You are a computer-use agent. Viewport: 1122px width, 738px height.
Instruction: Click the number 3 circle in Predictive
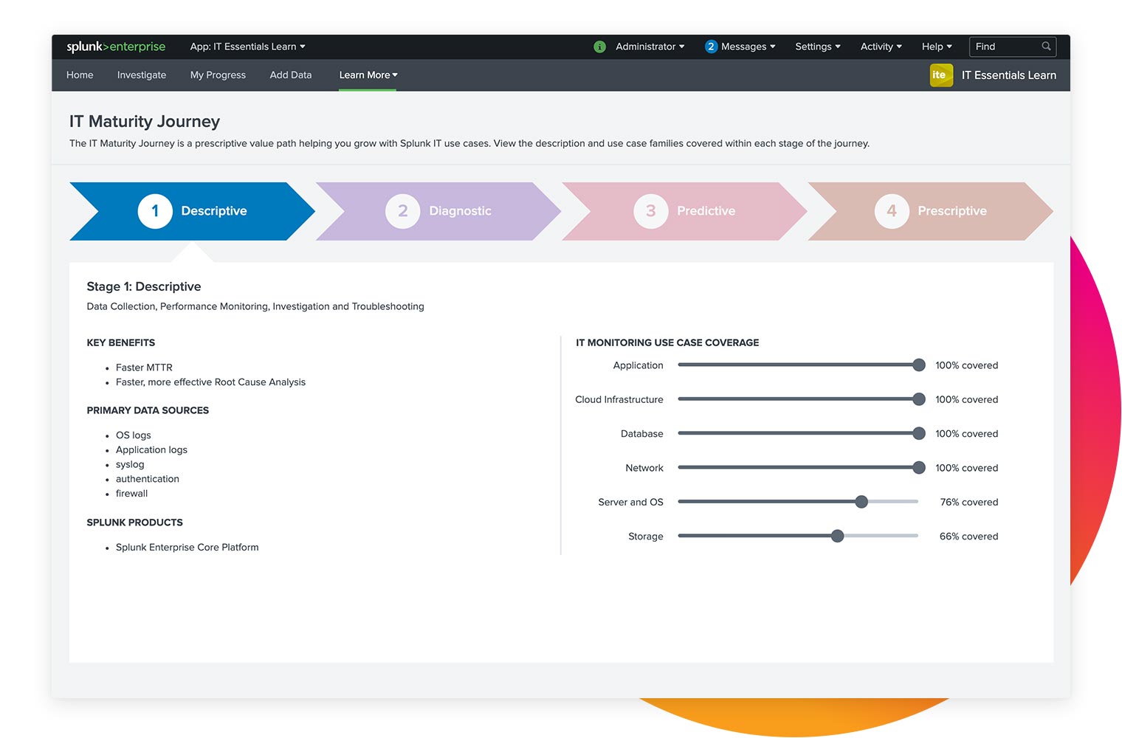(651, 211)
